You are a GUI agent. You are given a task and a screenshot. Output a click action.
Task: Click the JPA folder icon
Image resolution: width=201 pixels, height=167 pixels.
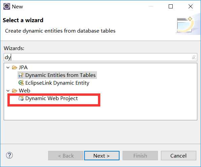(x=14, y=67)
